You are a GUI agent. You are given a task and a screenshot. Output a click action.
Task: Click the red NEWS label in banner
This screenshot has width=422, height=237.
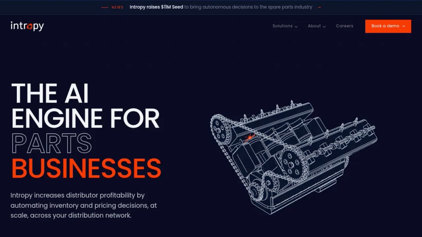click(x=117, y=7)
